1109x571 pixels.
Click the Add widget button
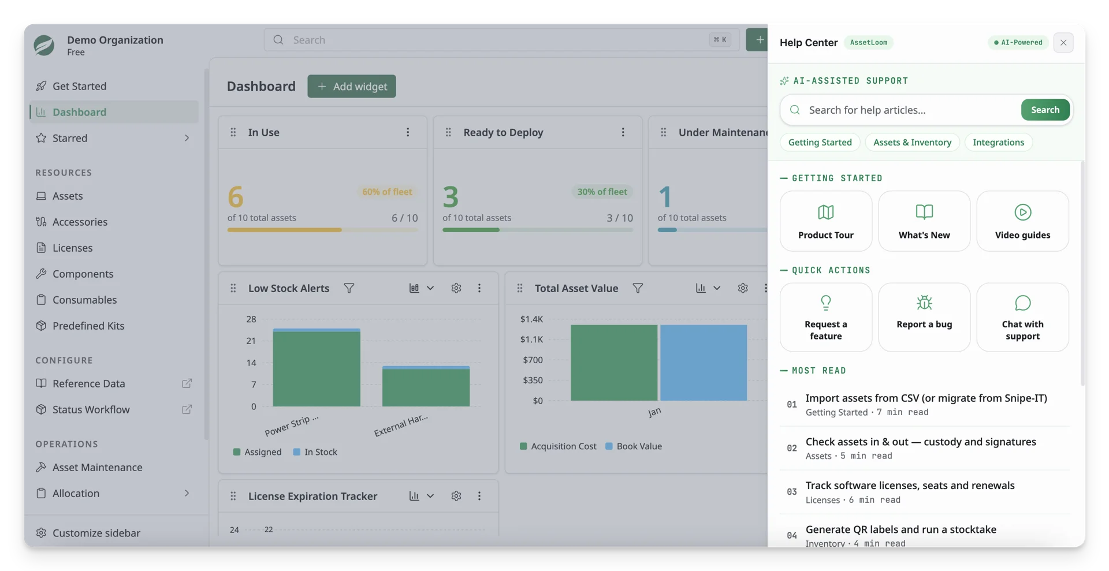click(351, 86)
